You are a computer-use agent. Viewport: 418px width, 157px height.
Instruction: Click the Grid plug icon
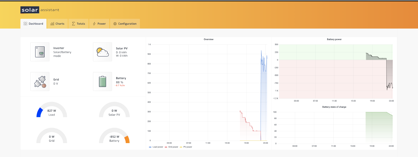40,81
